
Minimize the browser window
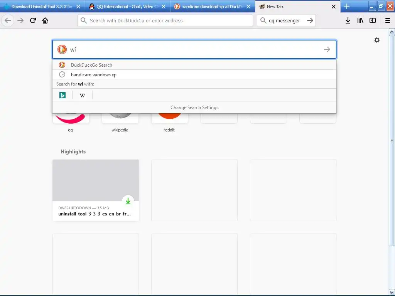[372, 6]
